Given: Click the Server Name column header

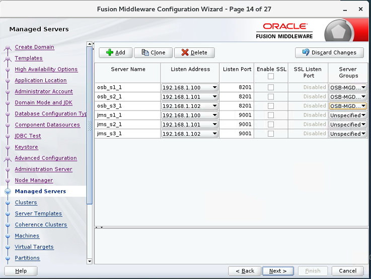Looking at the screenshot, I should (x=128, y=73).
